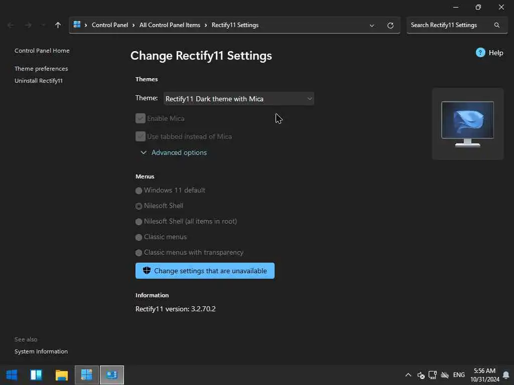
Task: Open recent locations dropdown arrow
Action: pyautogui.click(x=43, y=25)
